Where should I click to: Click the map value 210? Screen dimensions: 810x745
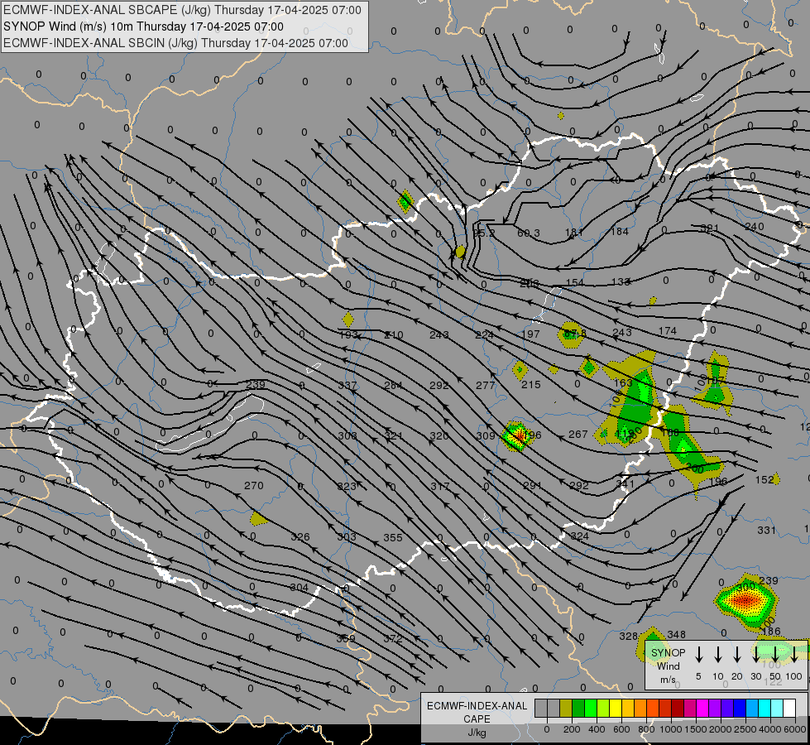tap(394, 335)
